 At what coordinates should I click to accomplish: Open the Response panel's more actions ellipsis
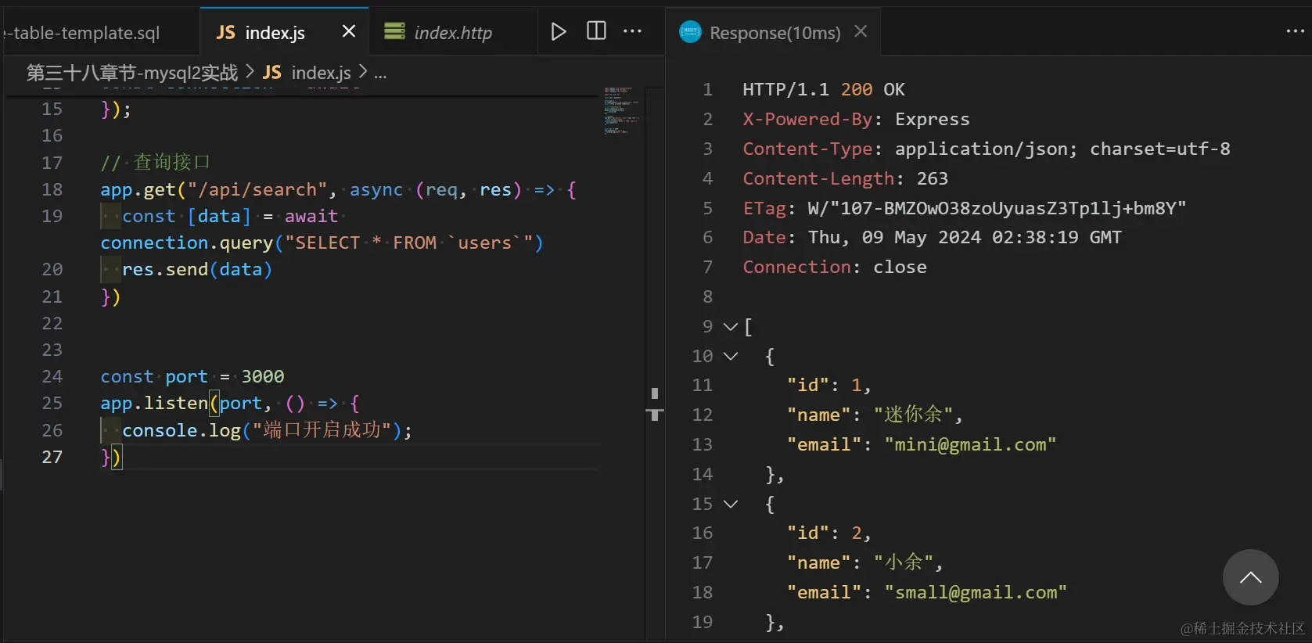pyautogui.click(x=1295, y=31)
